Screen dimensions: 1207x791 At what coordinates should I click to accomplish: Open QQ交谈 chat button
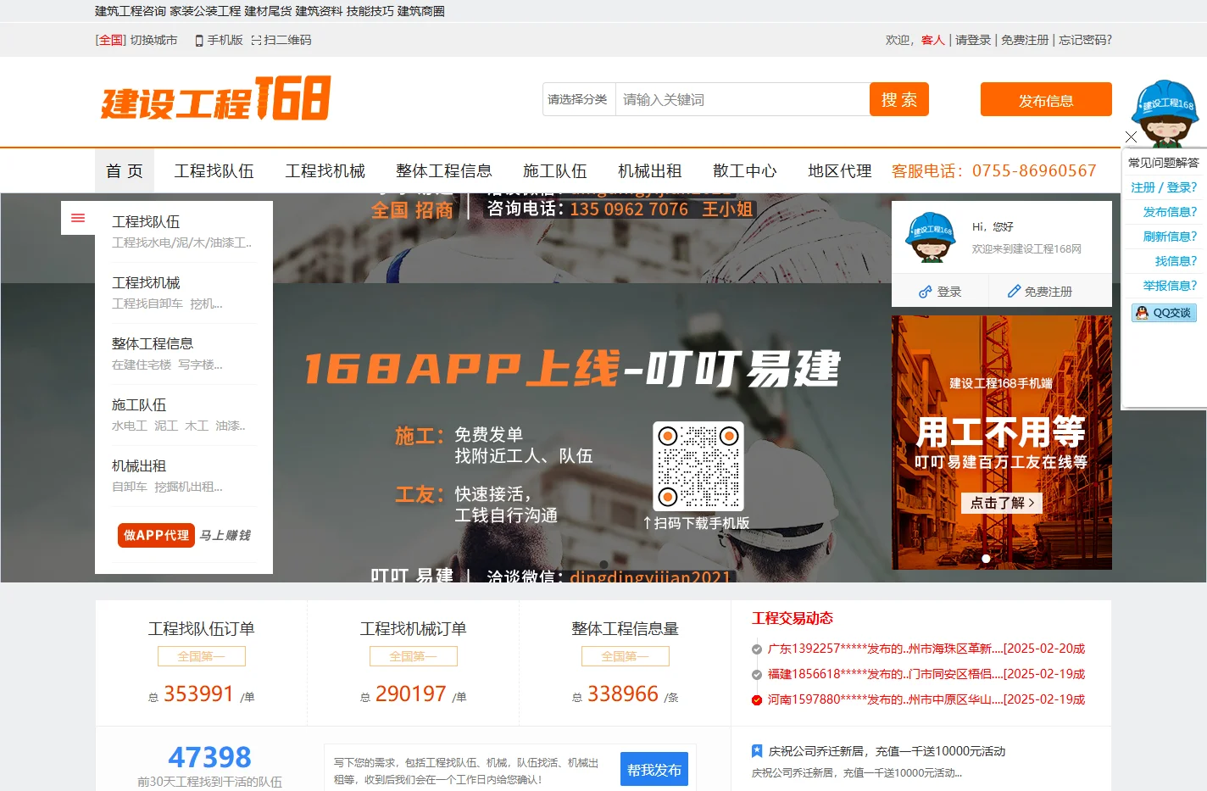[1164, 313]
